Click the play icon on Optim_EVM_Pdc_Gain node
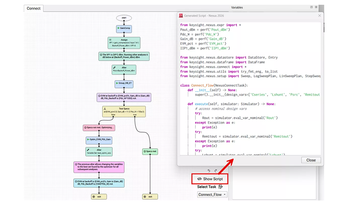Image resolution: width=348 pixels, height=205 pixels. pyautogui.click(x=88, y=139)
